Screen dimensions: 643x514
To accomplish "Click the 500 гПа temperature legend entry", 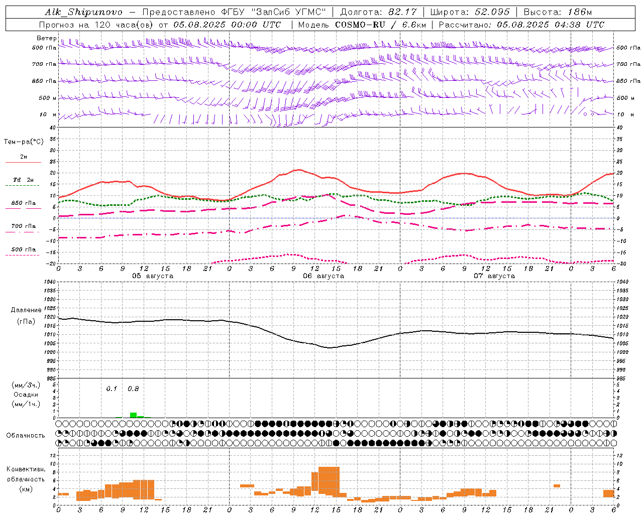I will click(24, 249).
